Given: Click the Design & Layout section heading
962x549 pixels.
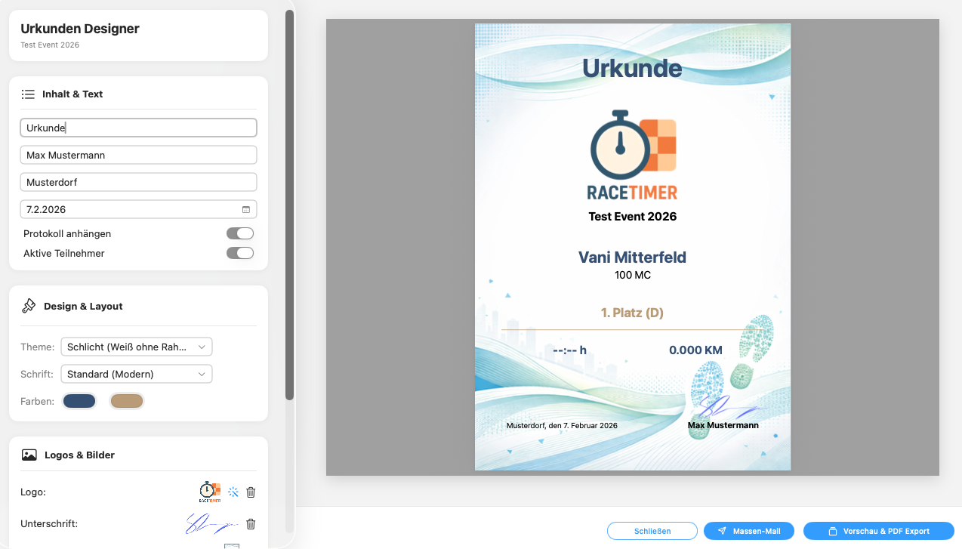Looking at the screenshot, I should pyautogui.click(x=83, y=306).
